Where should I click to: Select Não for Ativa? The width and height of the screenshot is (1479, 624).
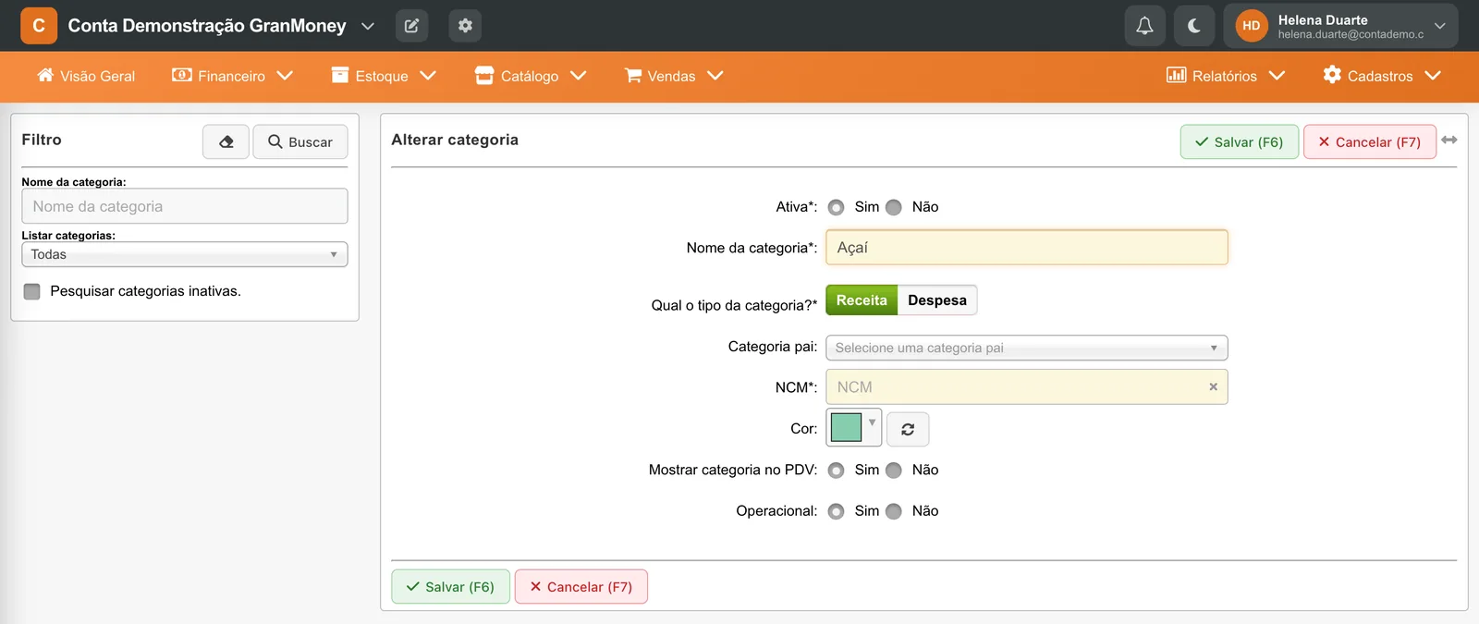[x=894, y=207]
